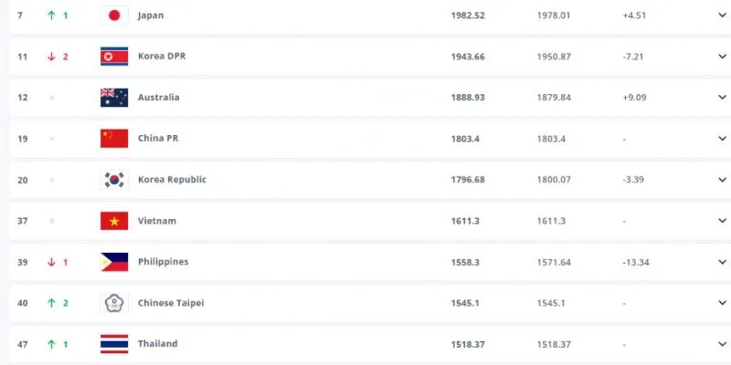
Task: Open the Korea Republic team link
Action: point(172,180)
